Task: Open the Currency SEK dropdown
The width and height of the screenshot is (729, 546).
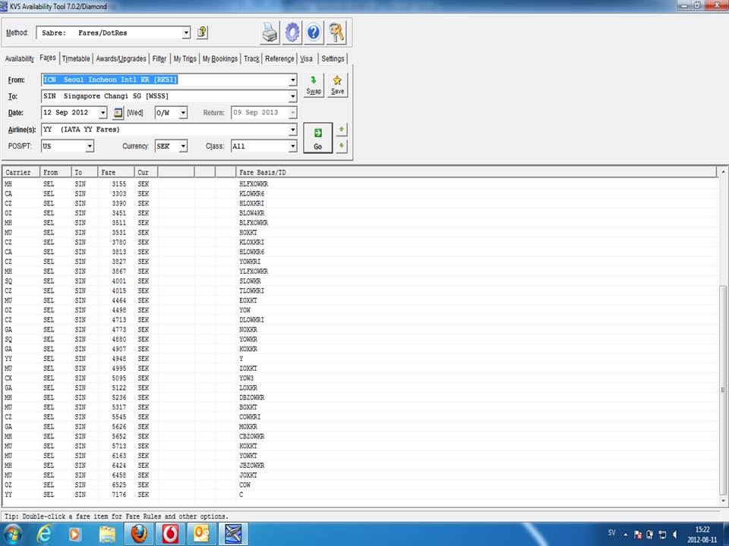Action: pos(183,146)
